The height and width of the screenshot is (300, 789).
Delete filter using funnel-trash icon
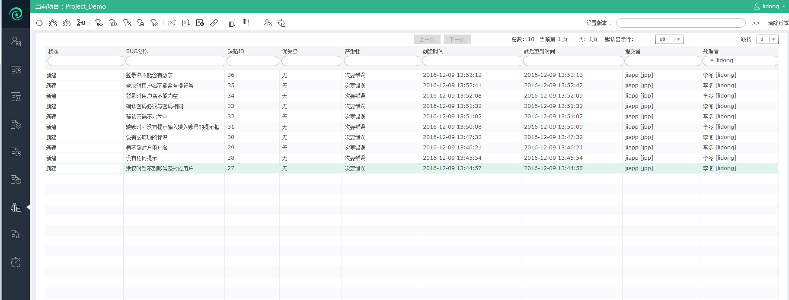point(141,23)
